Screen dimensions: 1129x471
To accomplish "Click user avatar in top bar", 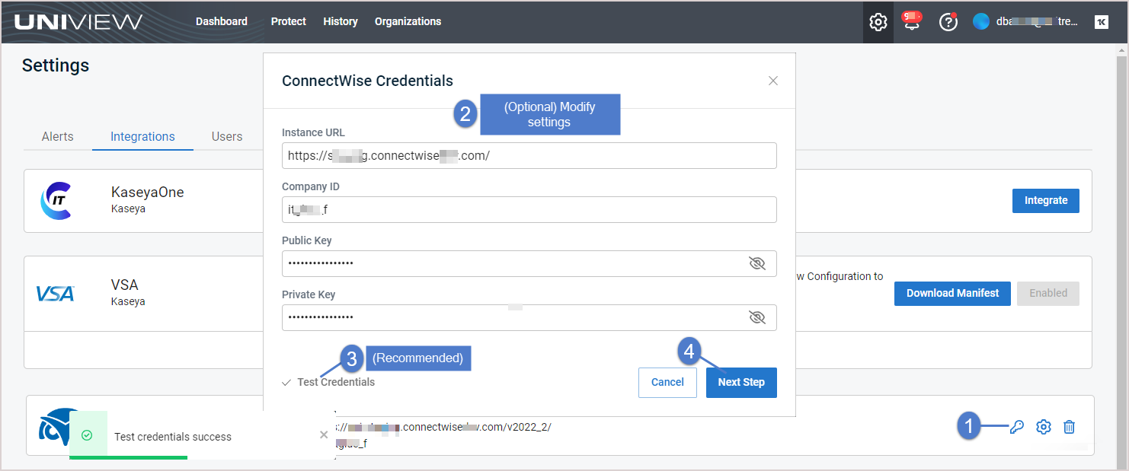I will (981, 22).
